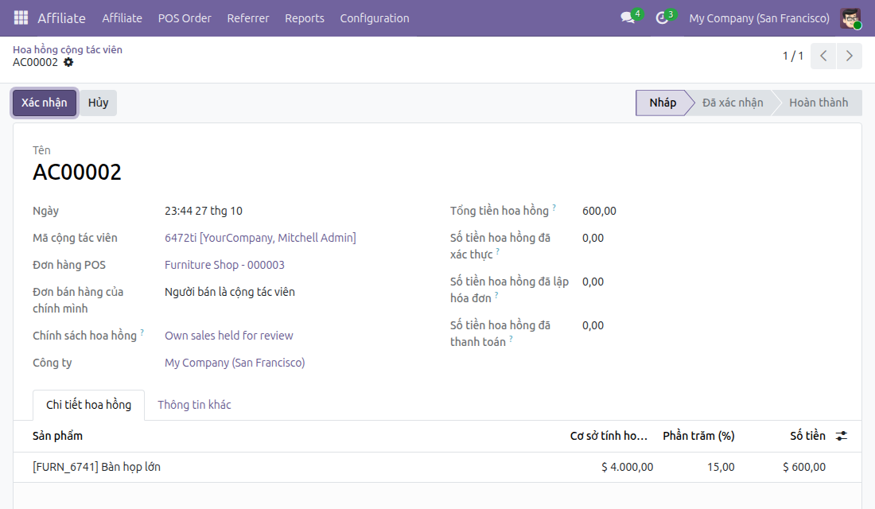Open optional columns settings icon in table
This screenshot has height=509, width=875.
pos(842,436)
